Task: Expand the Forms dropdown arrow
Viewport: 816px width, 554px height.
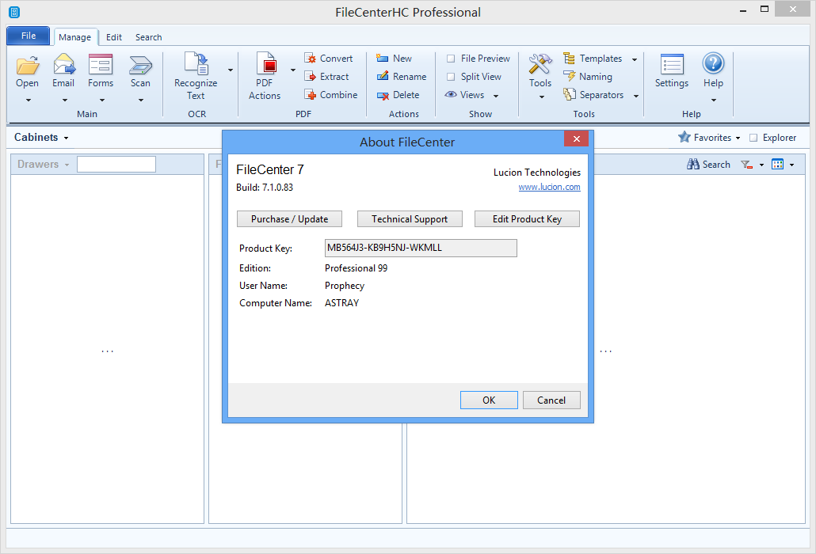Action: [101, 101]
